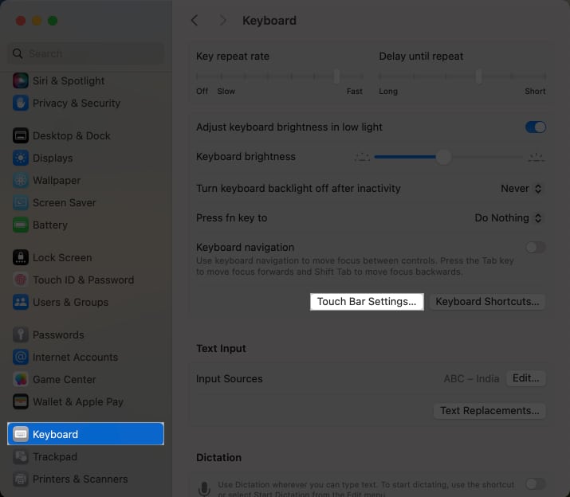The width and height of the screenshot is (570, 497).
Task: Click the ABC – India input source text
Action: 471,378
